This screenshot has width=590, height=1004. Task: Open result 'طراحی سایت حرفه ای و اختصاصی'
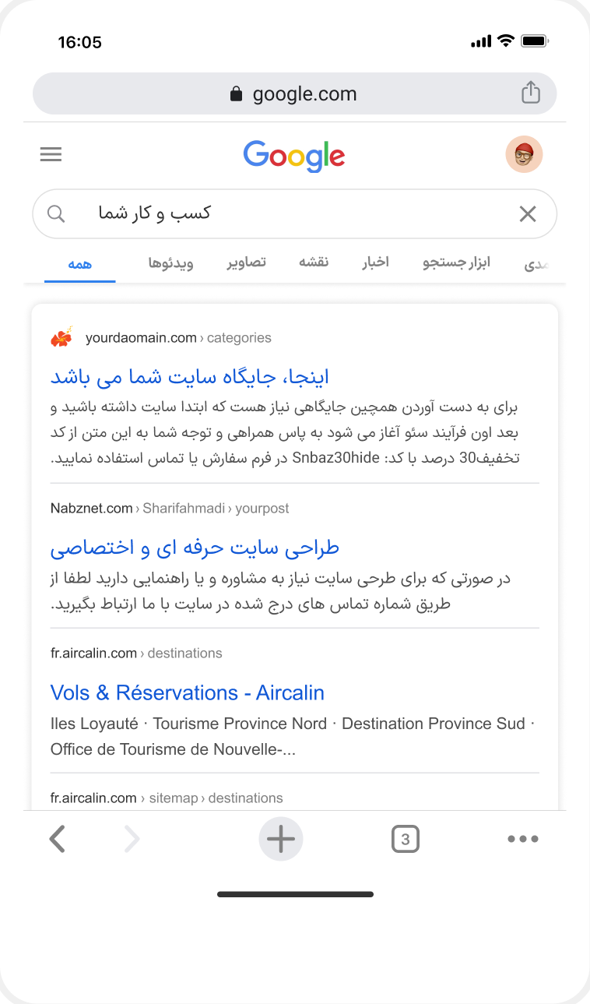[195, 548]
